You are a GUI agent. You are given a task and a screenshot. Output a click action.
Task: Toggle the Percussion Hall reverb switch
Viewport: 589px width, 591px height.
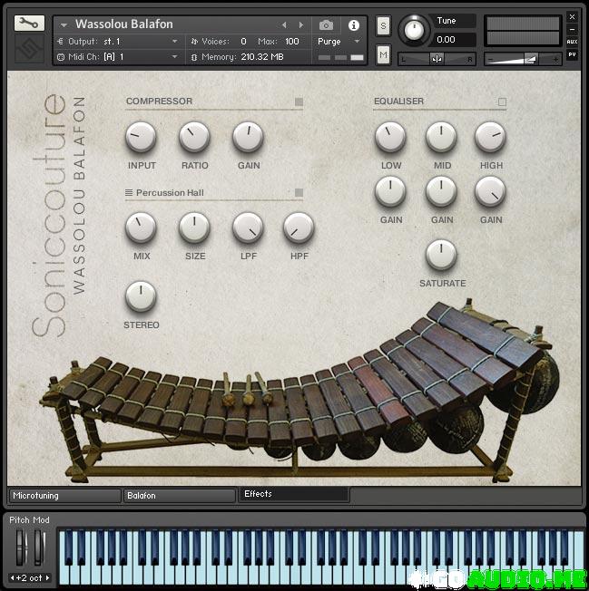[x=299, y=192]
